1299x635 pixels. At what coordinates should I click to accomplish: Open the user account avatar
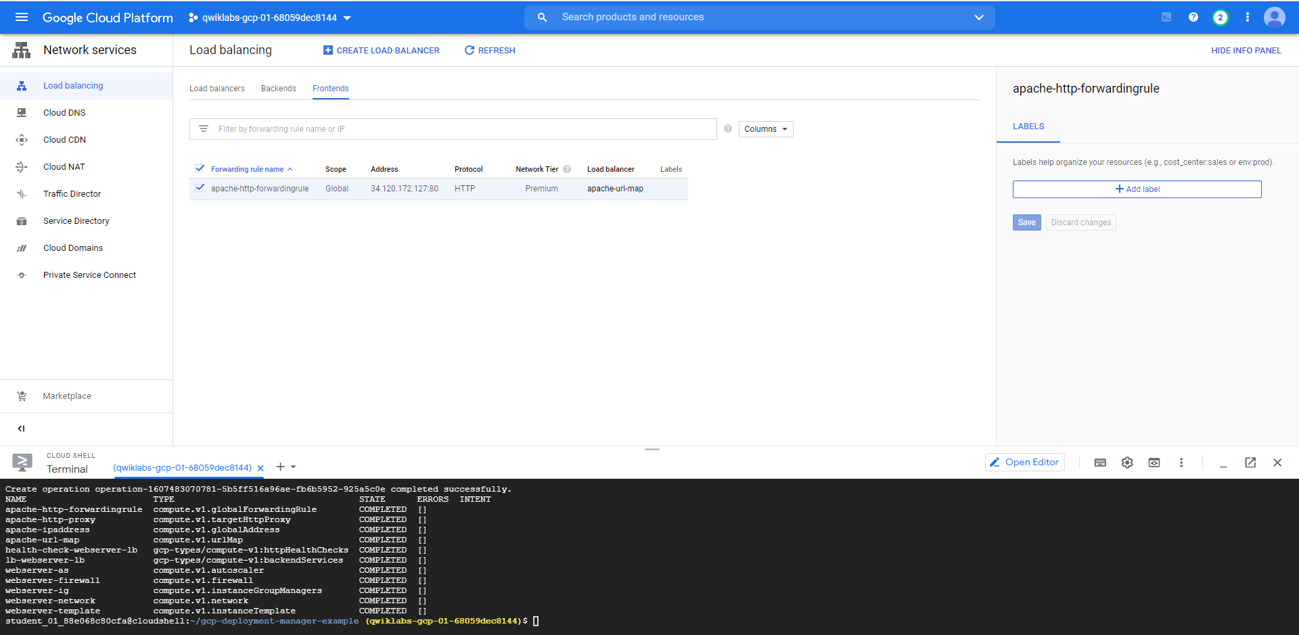[x=1275, y=18]
